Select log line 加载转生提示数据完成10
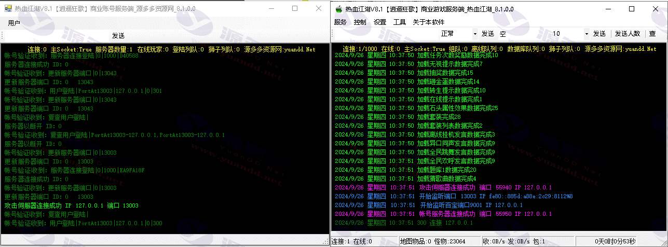 [x=411, y=91]
